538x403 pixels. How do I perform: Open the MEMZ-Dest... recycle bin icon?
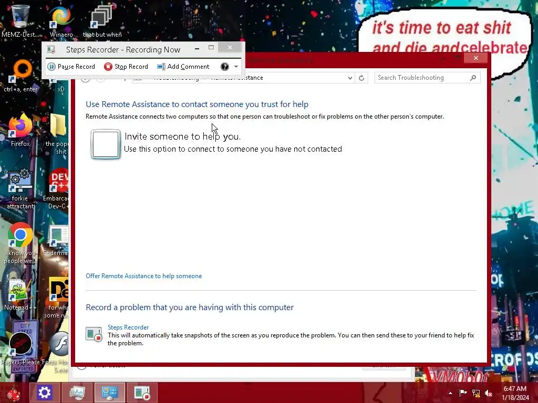pyautogui.click(x=20, y=20)
